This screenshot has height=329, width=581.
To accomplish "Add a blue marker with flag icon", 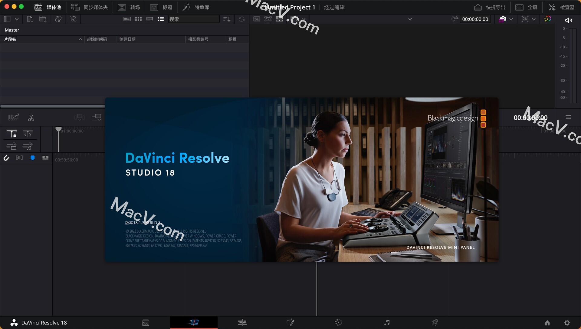I will coord(32,158).
